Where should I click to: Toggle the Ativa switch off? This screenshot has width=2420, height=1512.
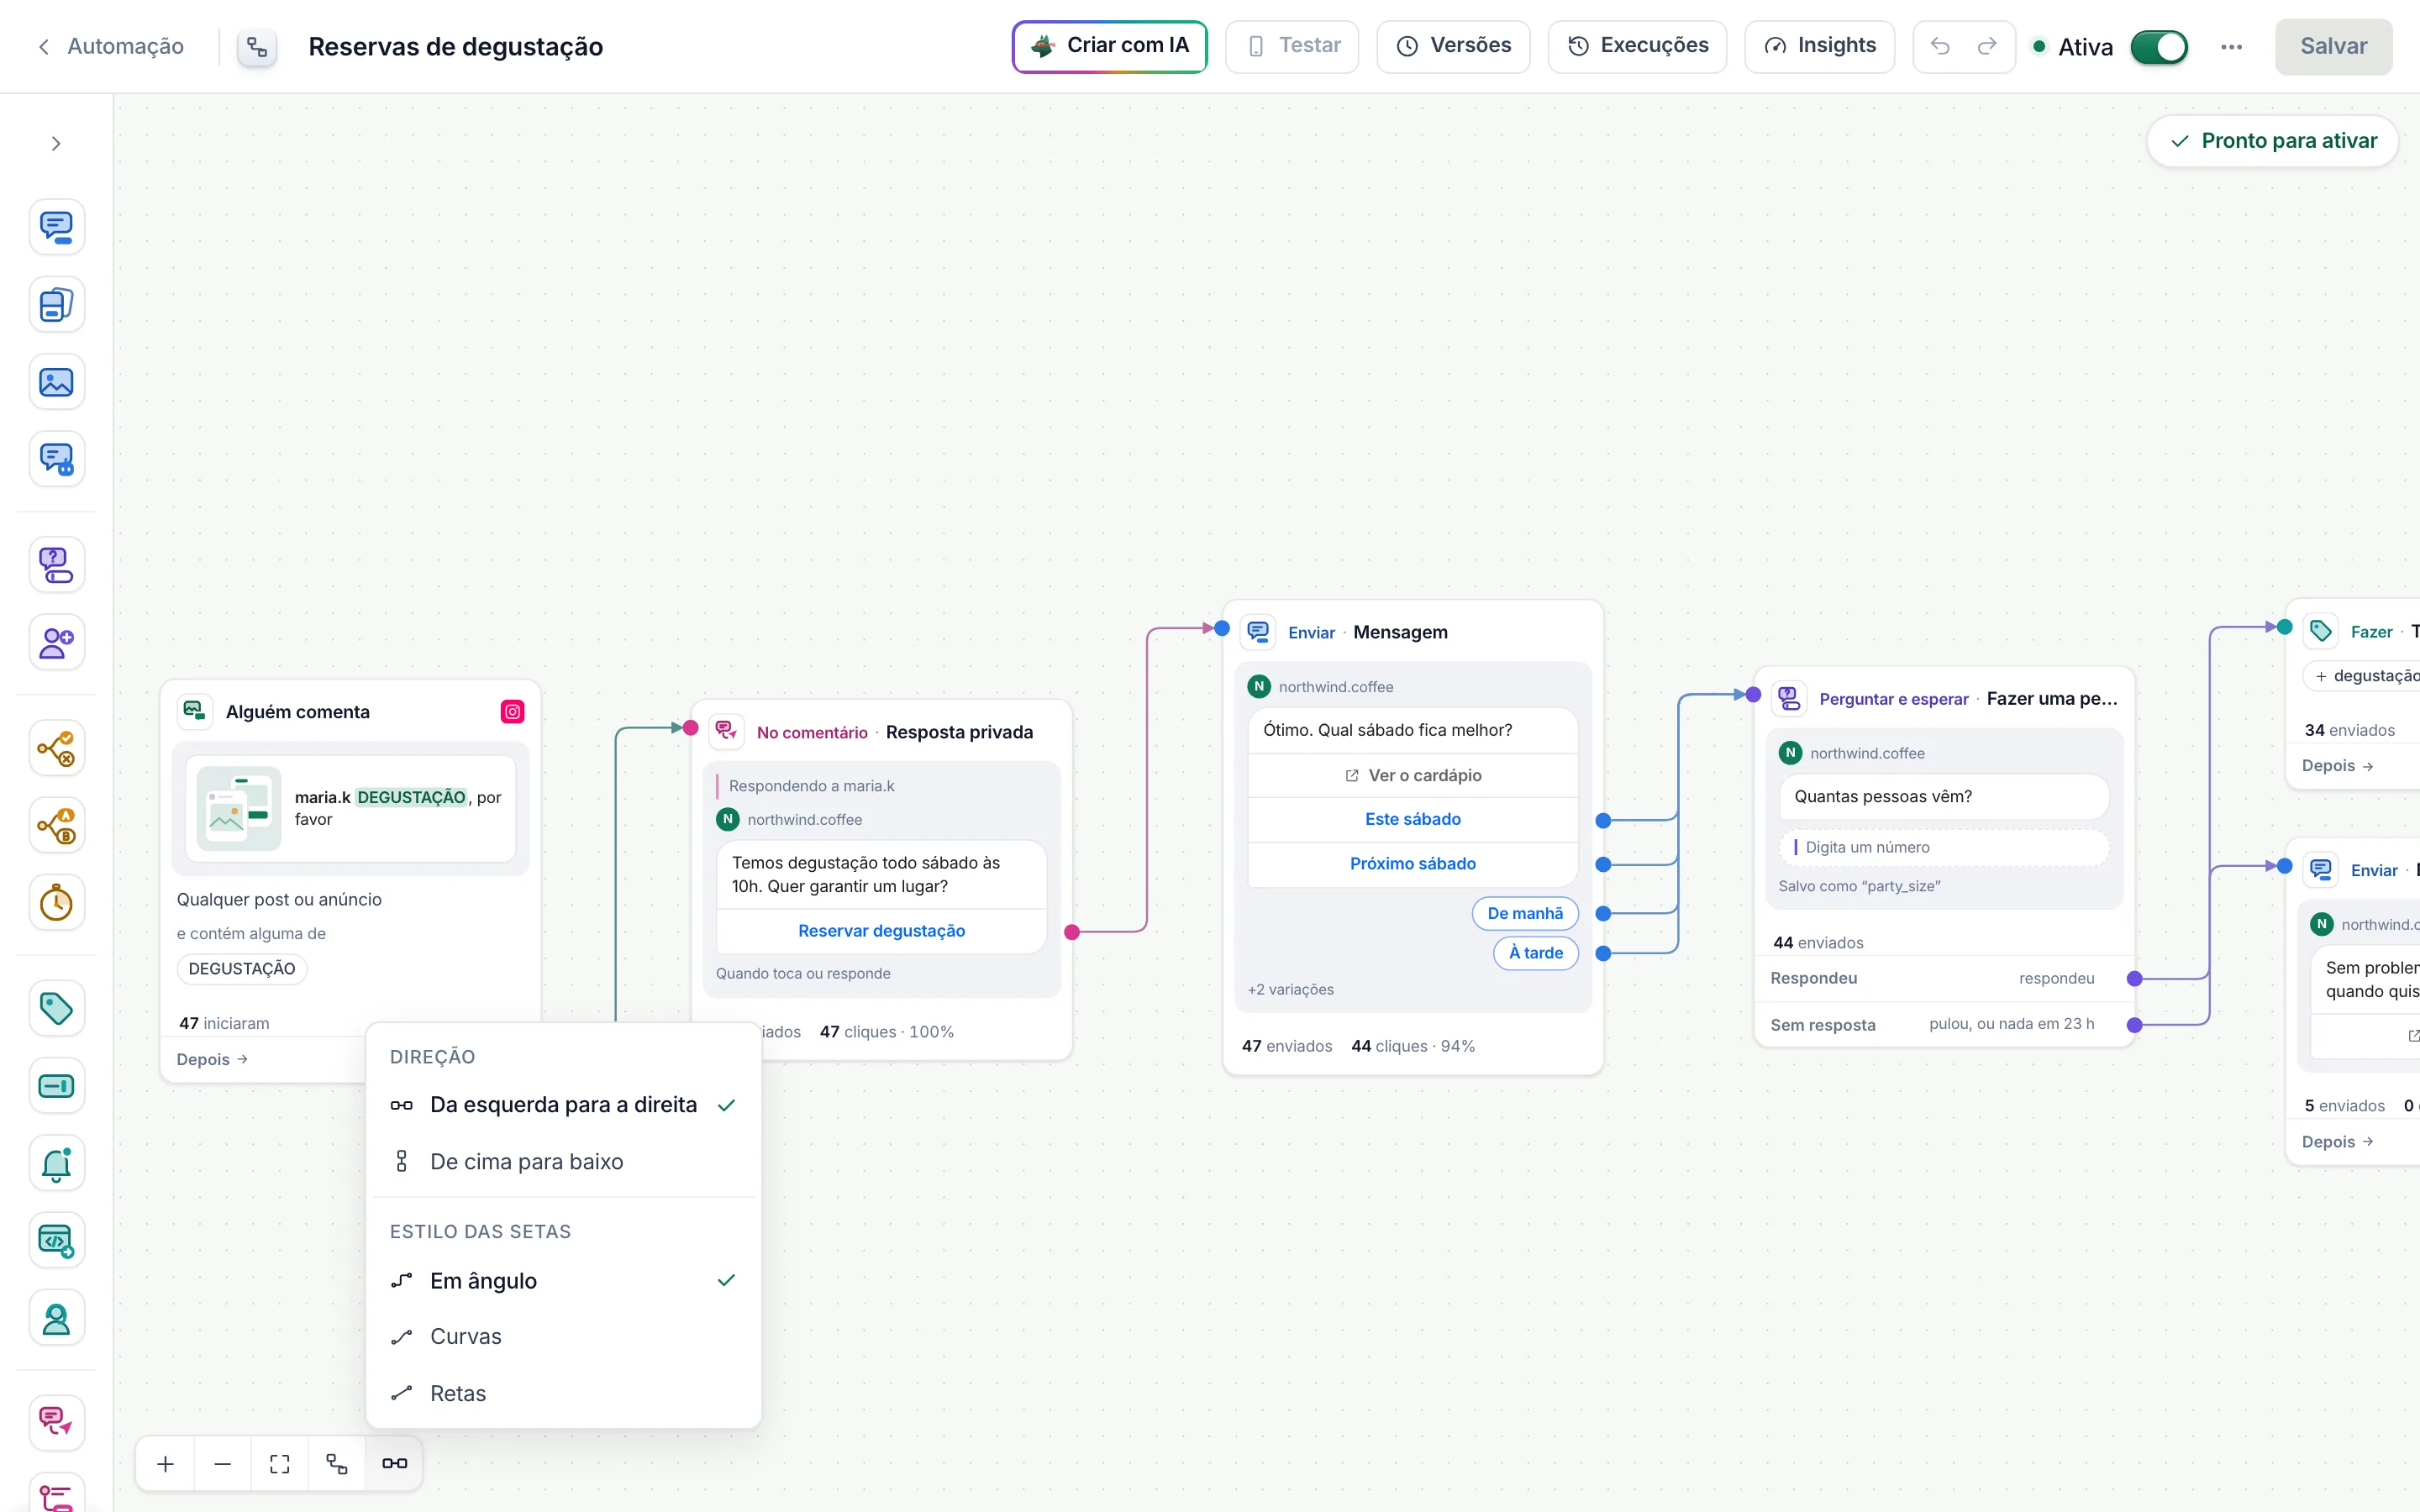pos(2159,47)
